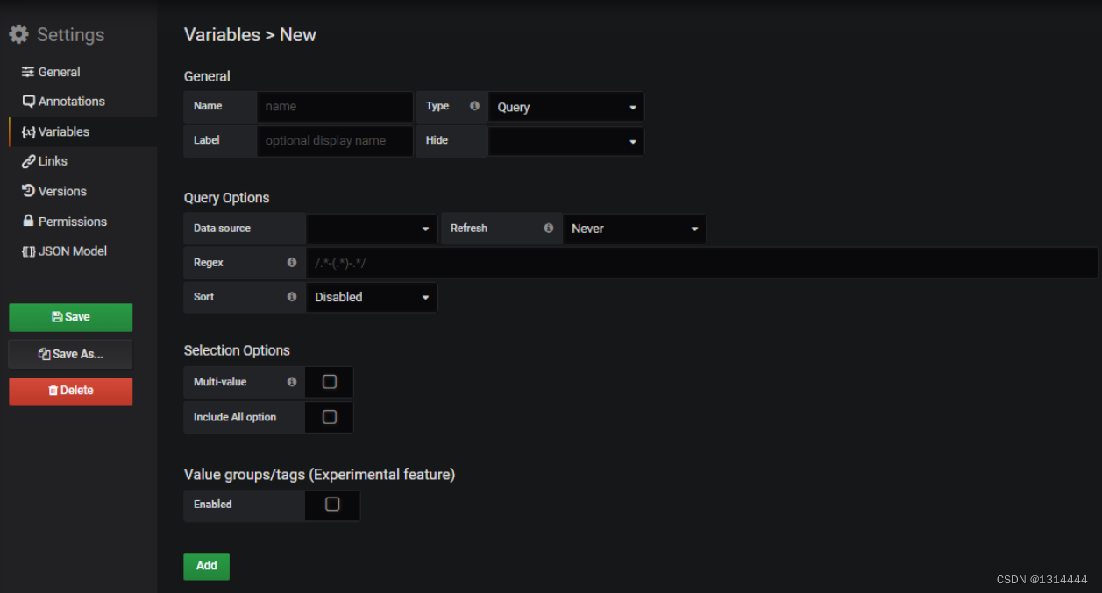Toggle the Include All option checkbox
The height and width of the screenshot is (593, 1102).
click(x=330, y=417)
